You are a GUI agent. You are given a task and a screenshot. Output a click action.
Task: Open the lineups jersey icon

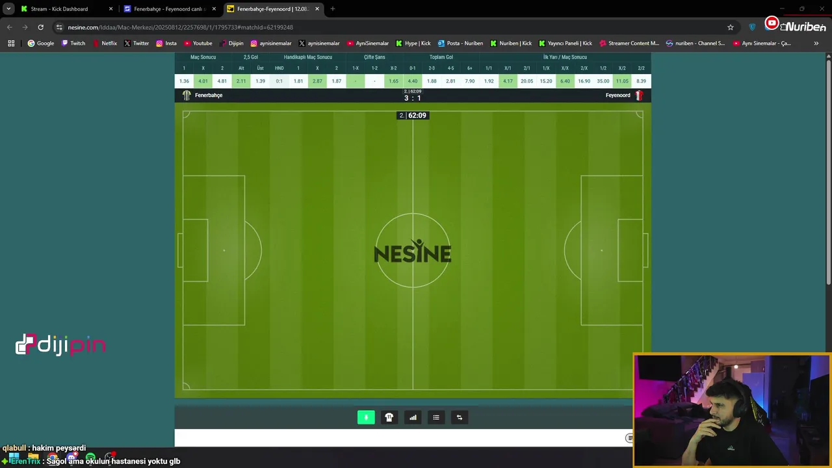(x=389, y=417)
